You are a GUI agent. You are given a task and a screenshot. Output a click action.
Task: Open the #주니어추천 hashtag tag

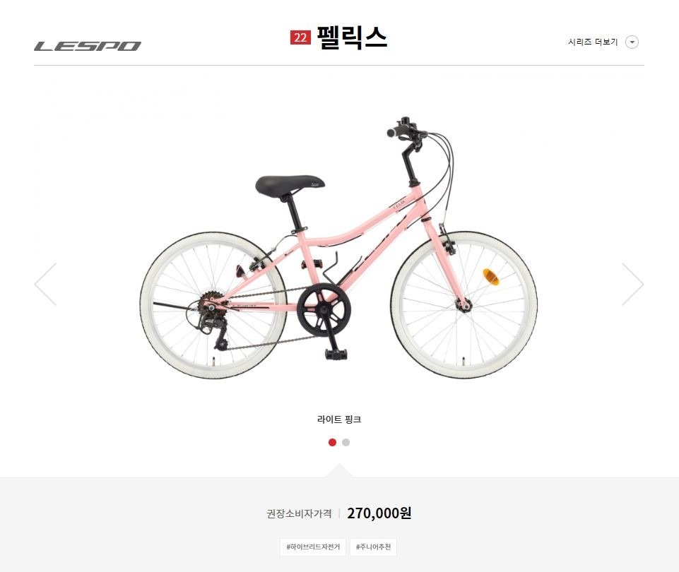373,547
